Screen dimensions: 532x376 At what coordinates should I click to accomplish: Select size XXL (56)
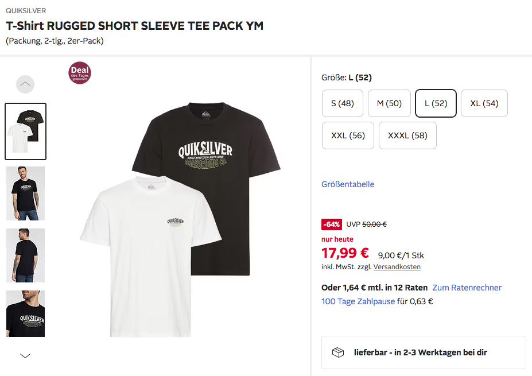pyautogui.click(x=348, y=135)
